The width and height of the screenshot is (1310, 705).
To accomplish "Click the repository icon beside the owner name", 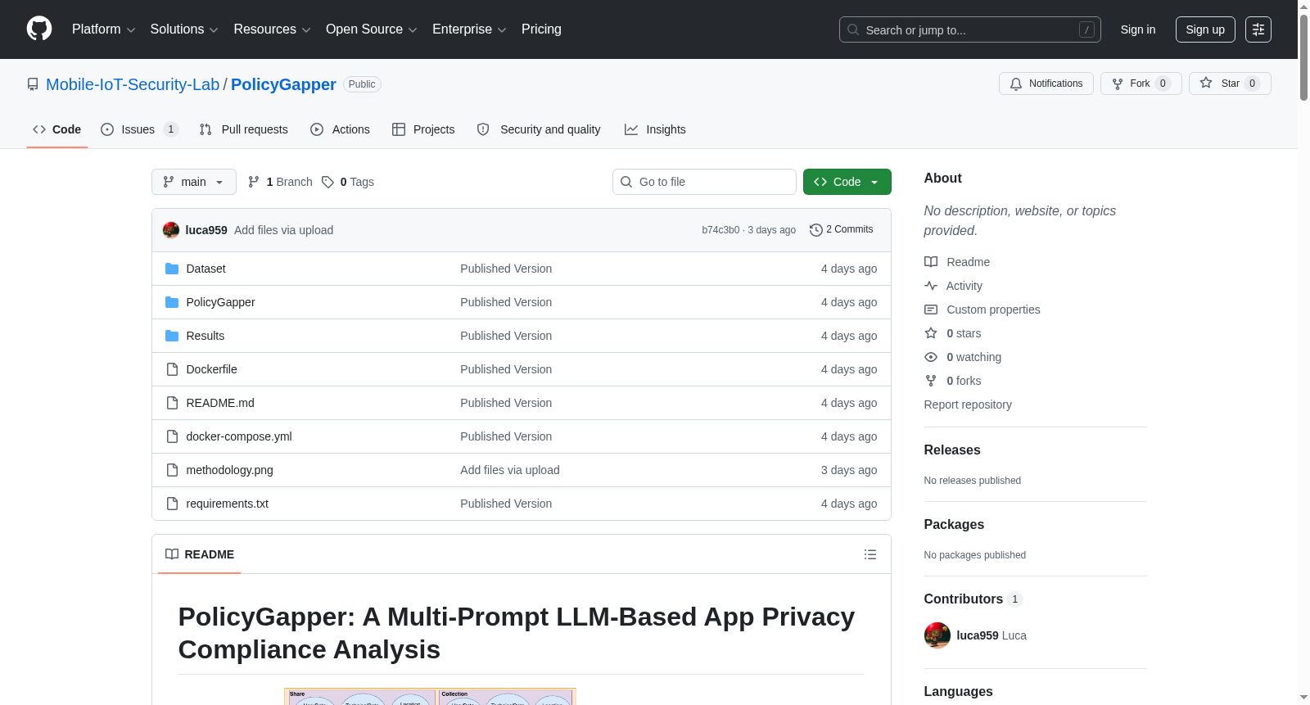I will (33, 84).
